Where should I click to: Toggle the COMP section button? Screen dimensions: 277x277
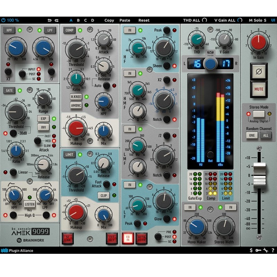coord(69,30)
